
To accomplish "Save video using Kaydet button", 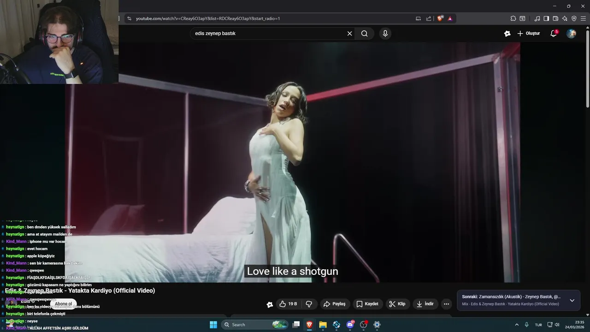I will pyautogui.click(x=367, y=304).
